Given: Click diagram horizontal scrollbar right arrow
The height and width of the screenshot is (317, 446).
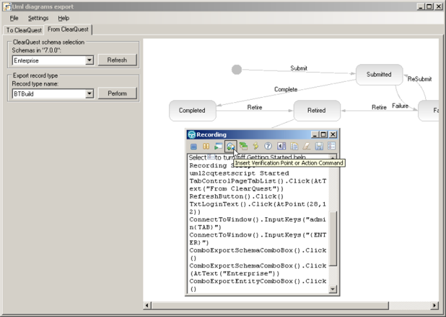Looking at the screenshot, I should tap(434, 305).
